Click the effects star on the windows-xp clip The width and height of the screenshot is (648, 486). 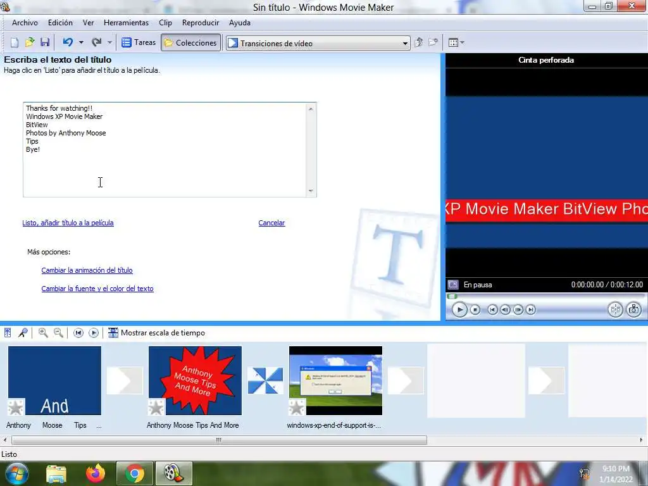(x=297, y=408)
